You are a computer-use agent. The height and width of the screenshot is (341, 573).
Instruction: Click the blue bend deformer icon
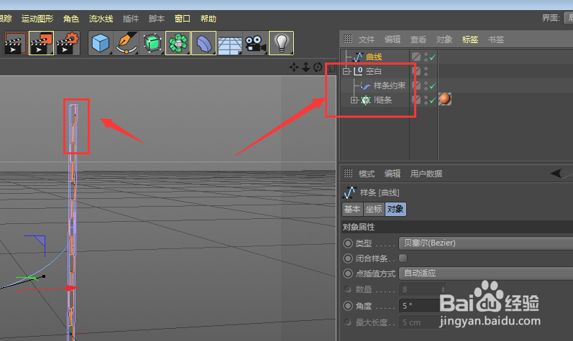click(204, 43)
